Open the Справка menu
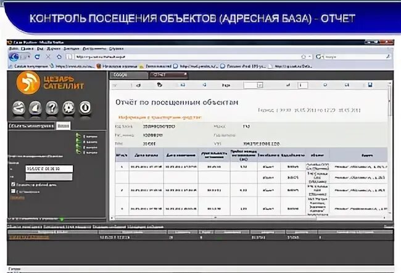The width and height of the screenshot is (401, 273). (117, 48)
